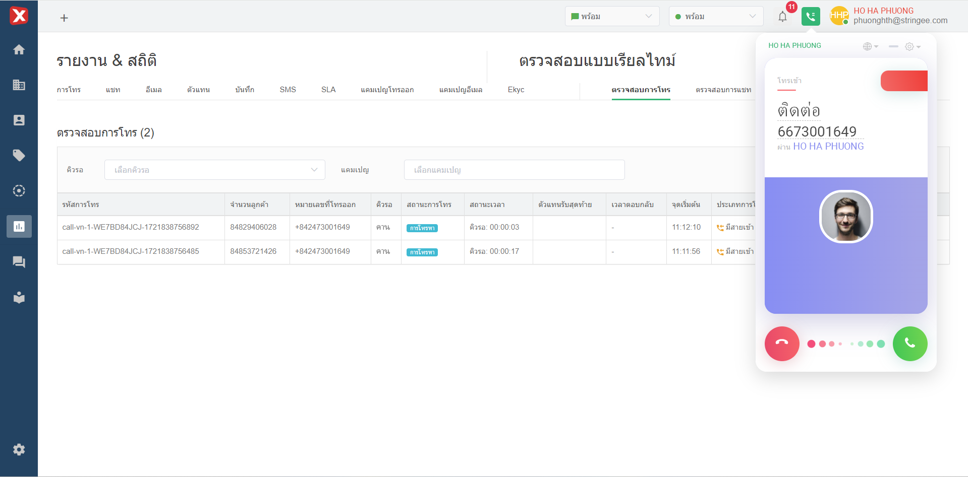The image size is (968, 477).
Task: Decline the call with red hang-up button
Action: coord(781,344)
